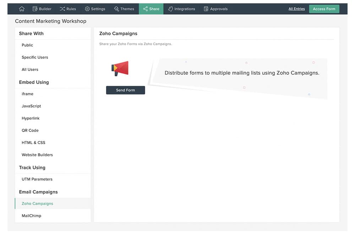Click the Approvals document icon
This screenshot has height=234, width=355.
click(x=206, y=9)
